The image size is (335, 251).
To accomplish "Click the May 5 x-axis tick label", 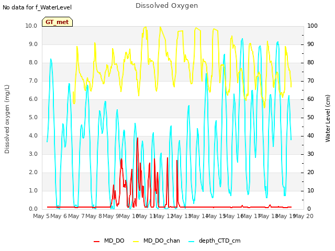I will [41, 216].
